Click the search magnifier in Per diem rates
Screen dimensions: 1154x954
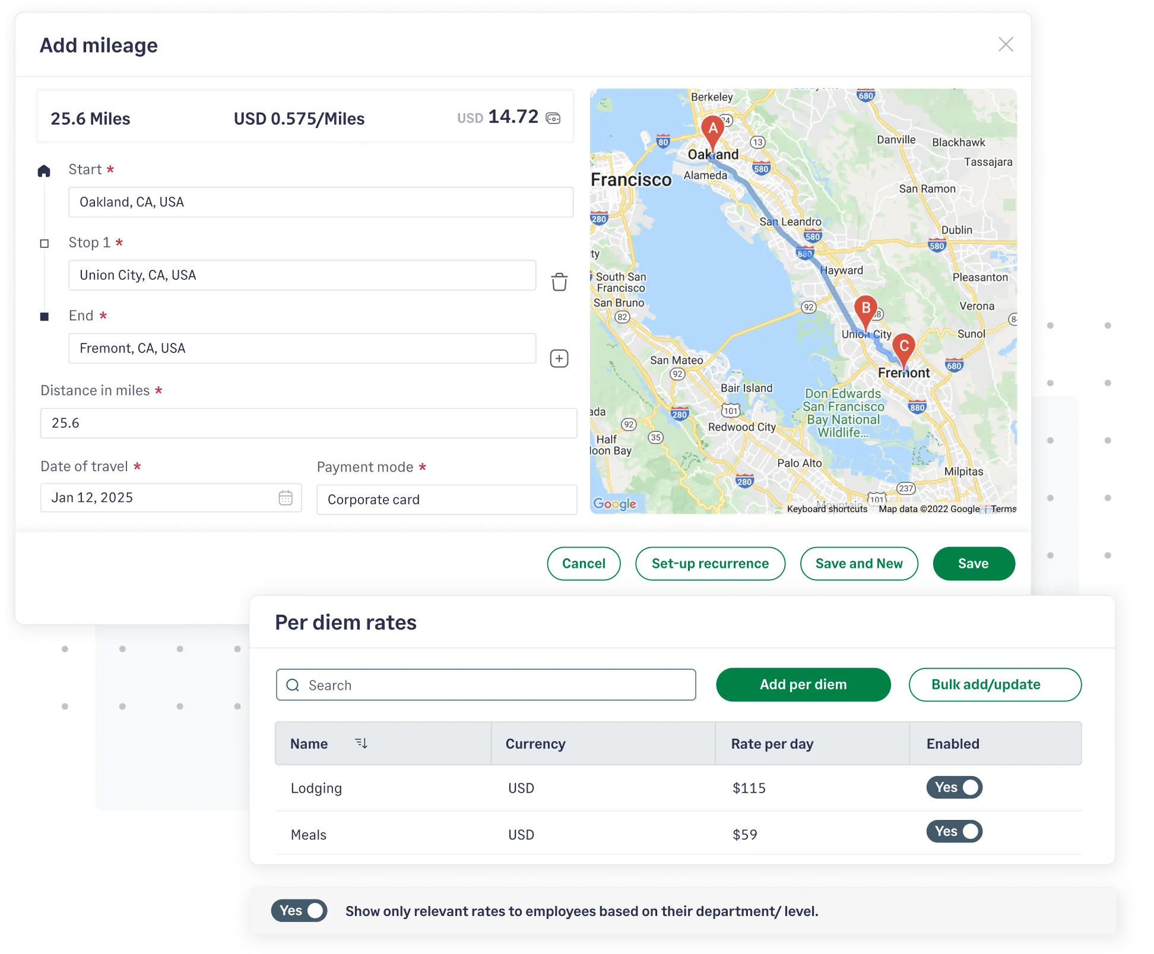pos(292,685)
